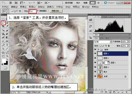Reset default foreground and background colors

2,64
